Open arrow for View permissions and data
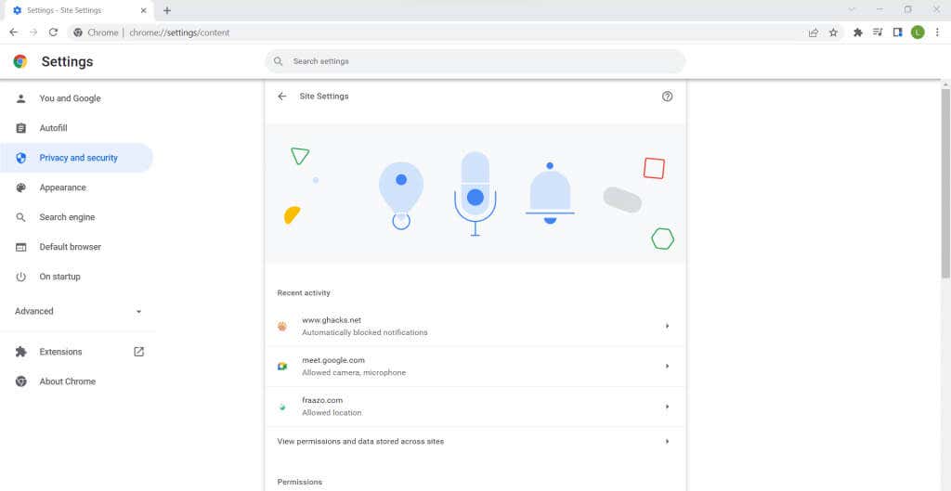This screenshot has height=491, width=951. pyautogui.click(x=667, y=441)
